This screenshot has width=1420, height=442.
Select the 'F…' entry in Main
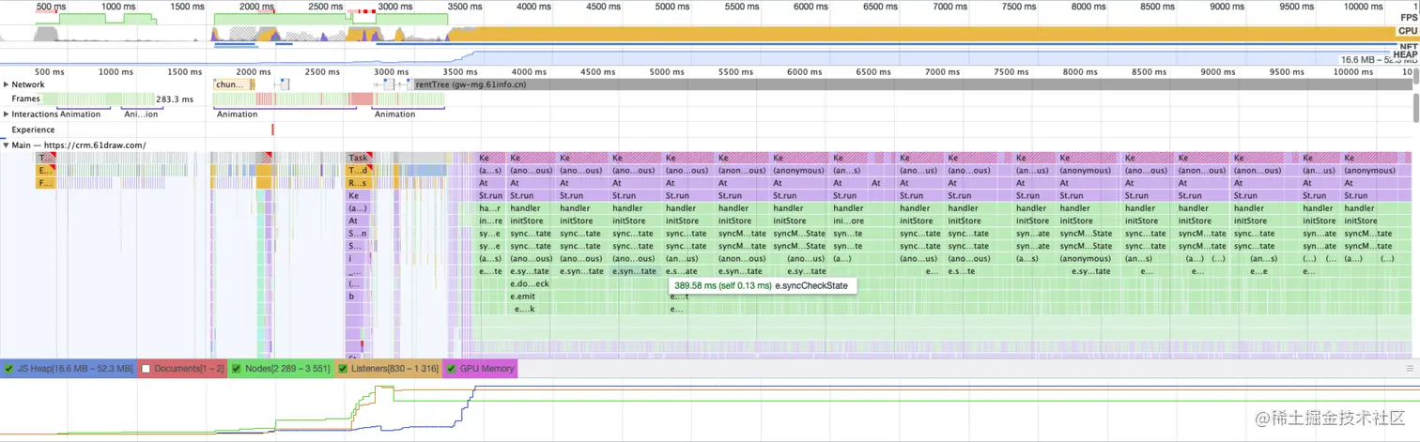click(45, 183)
